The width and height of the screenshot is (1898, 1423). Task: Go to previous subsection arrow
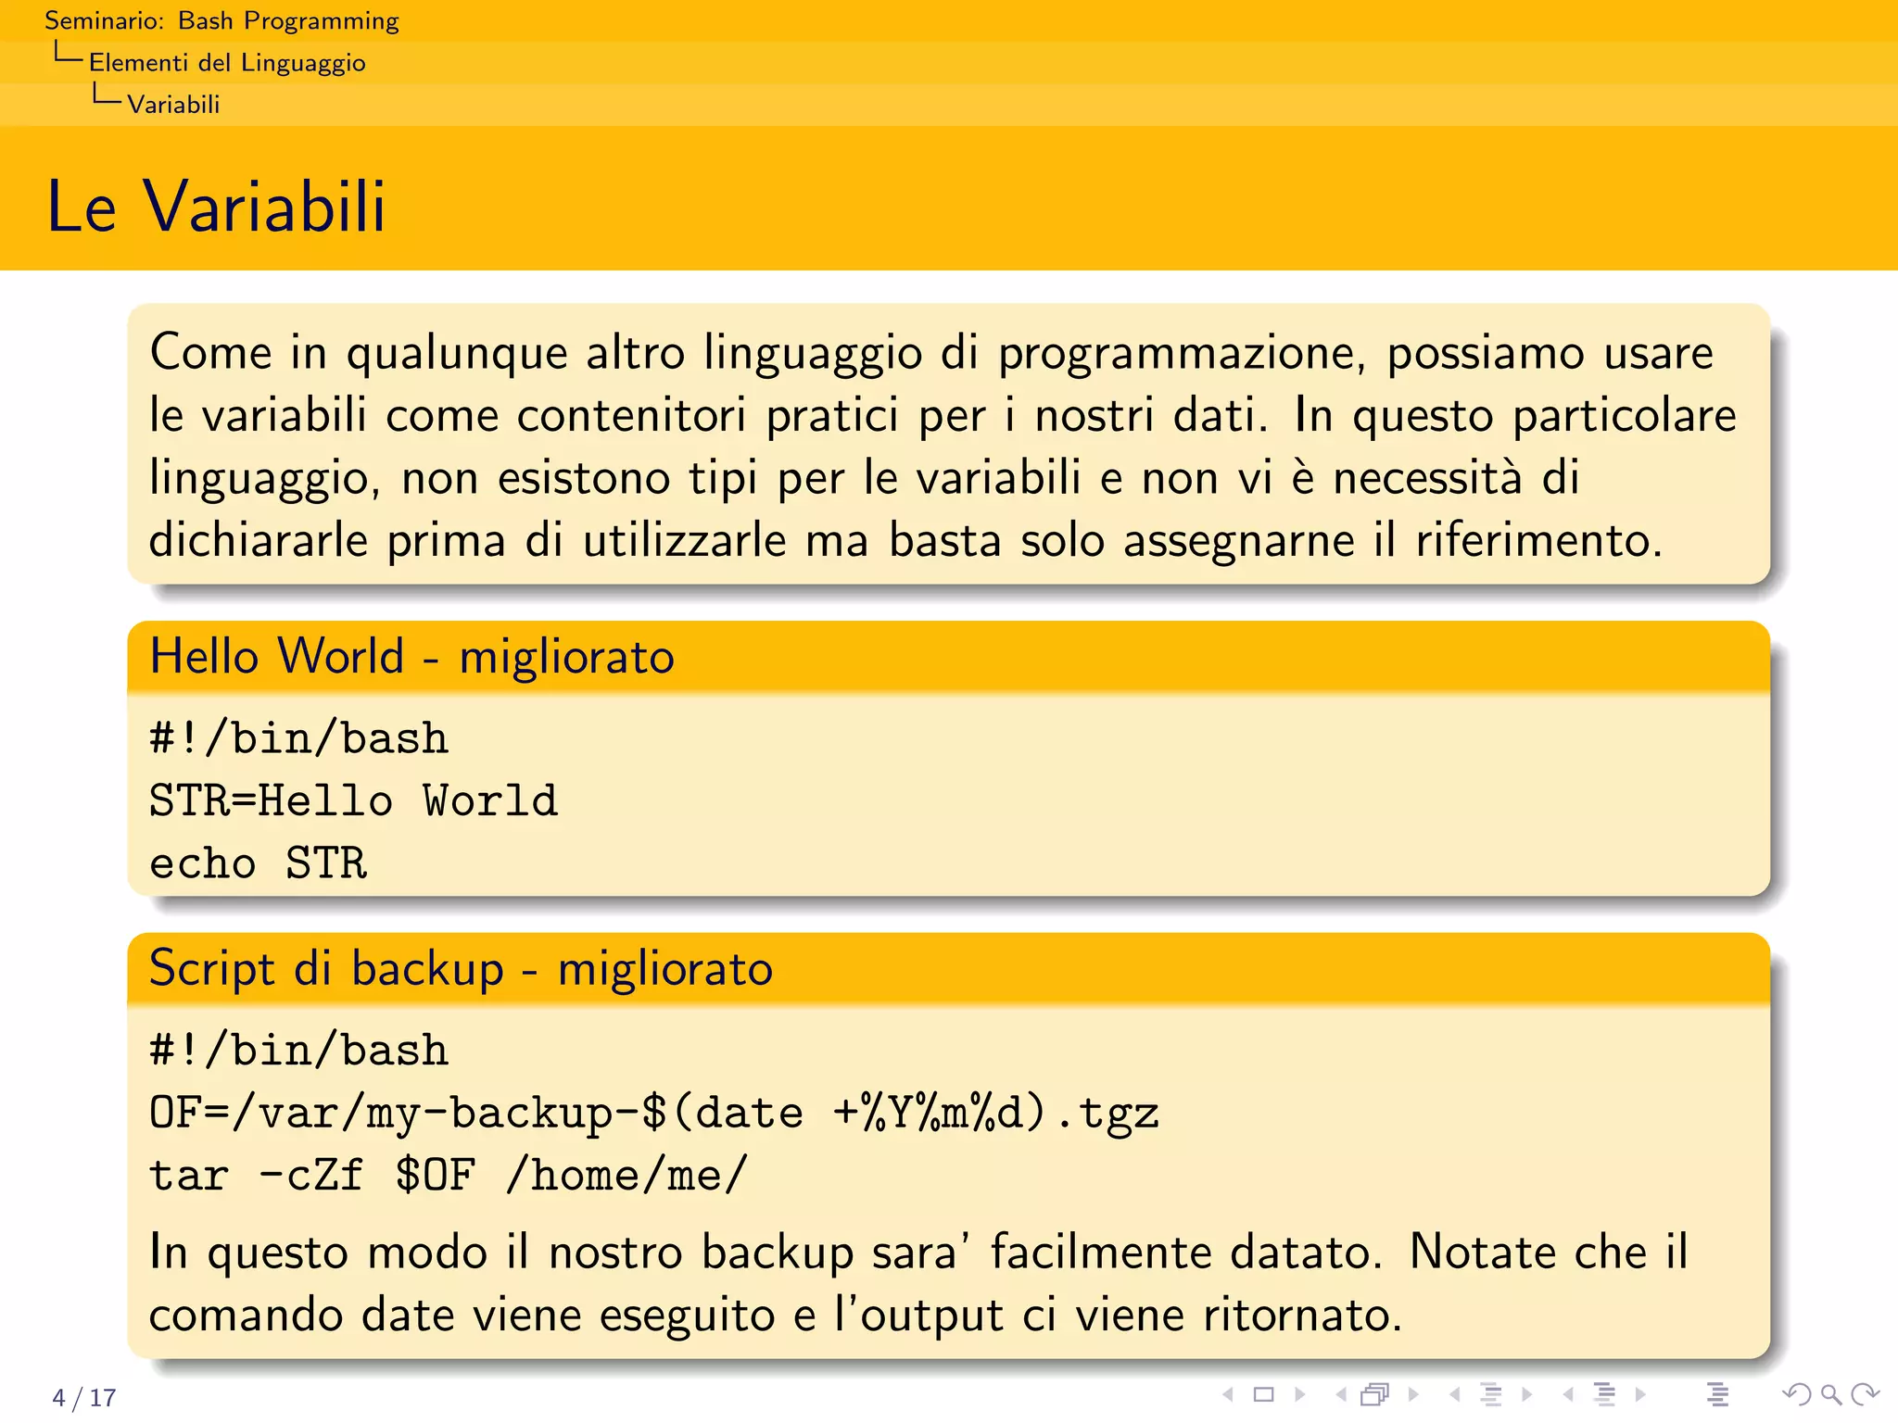(1455, 1394)
